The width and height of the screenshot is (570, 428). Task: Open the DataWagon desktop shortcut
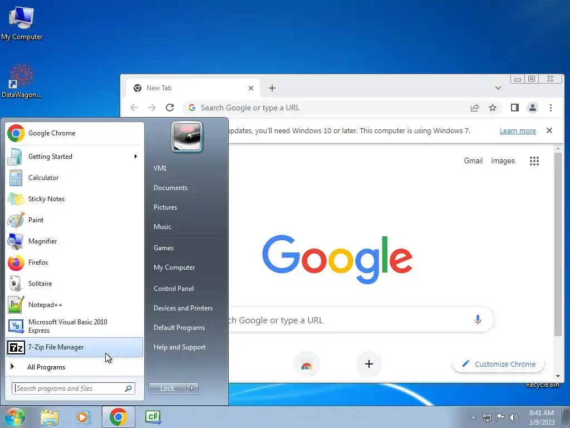22,81
